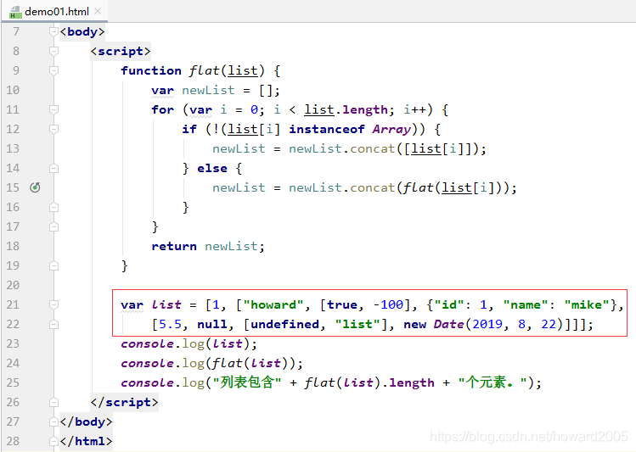Screen dimensions: 636x452
Task: Click the 'instanceof' keyword on line 12
Action: 327,129
